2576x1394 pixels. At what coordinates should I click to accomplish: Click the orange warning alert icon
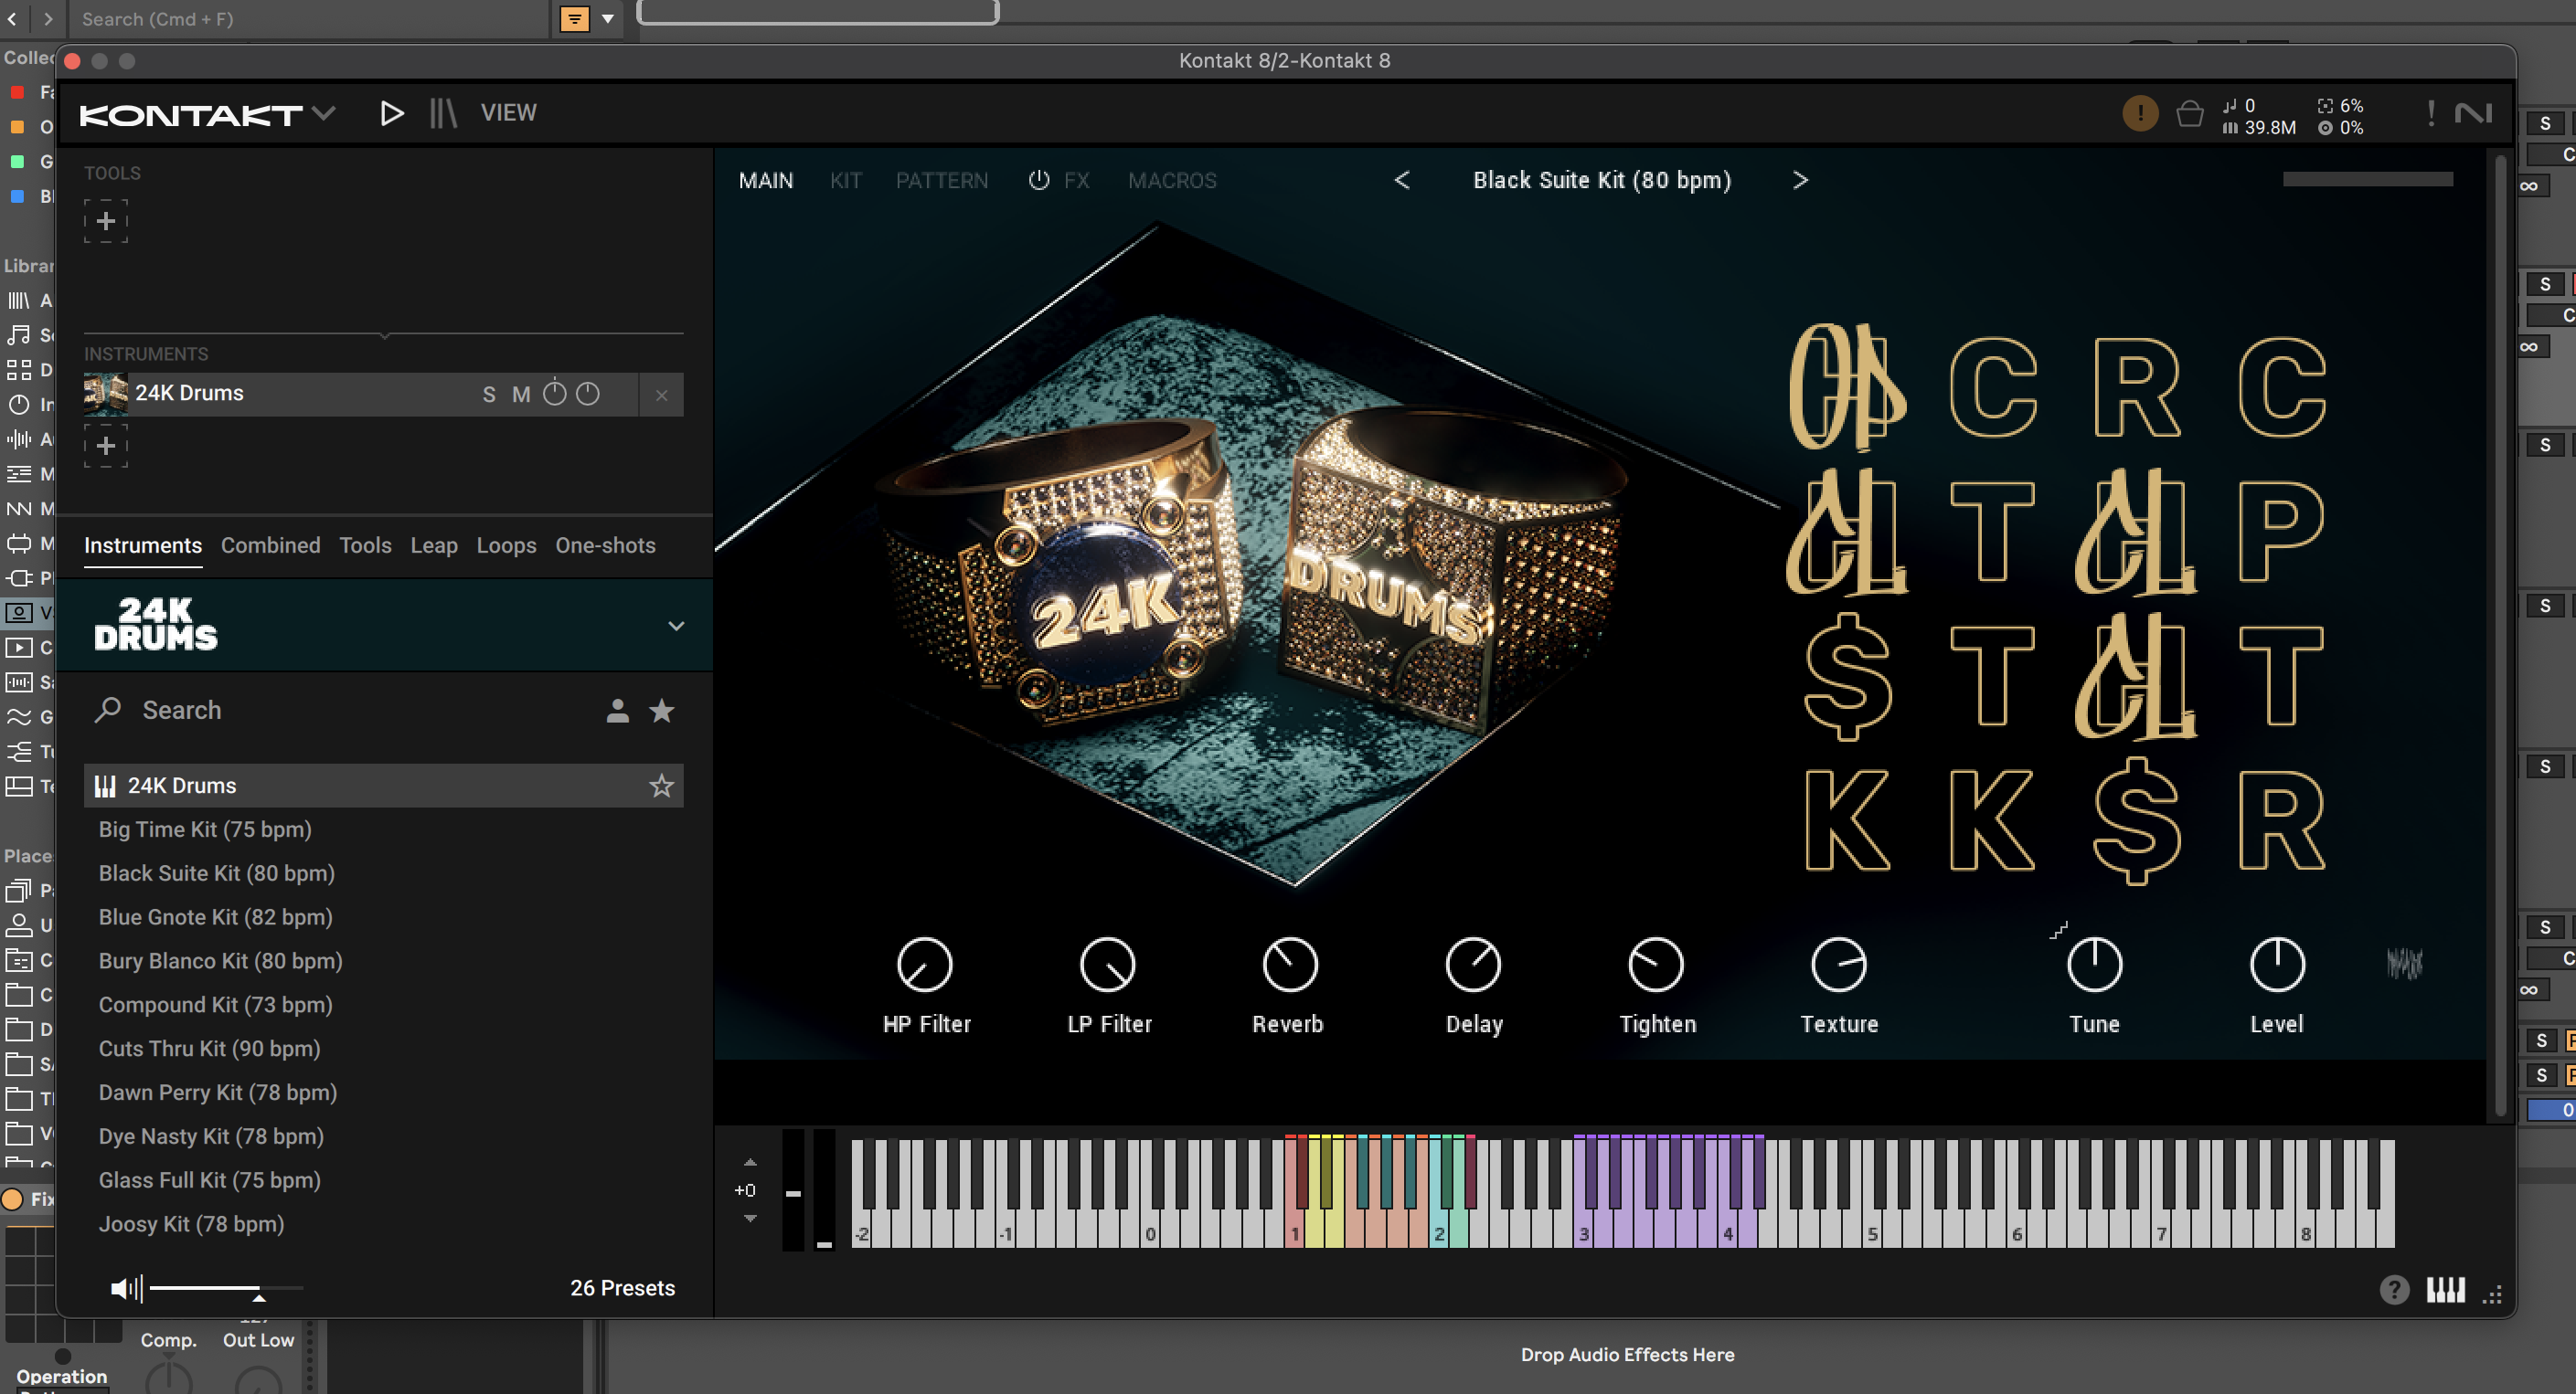click(x=2139, y=114)
